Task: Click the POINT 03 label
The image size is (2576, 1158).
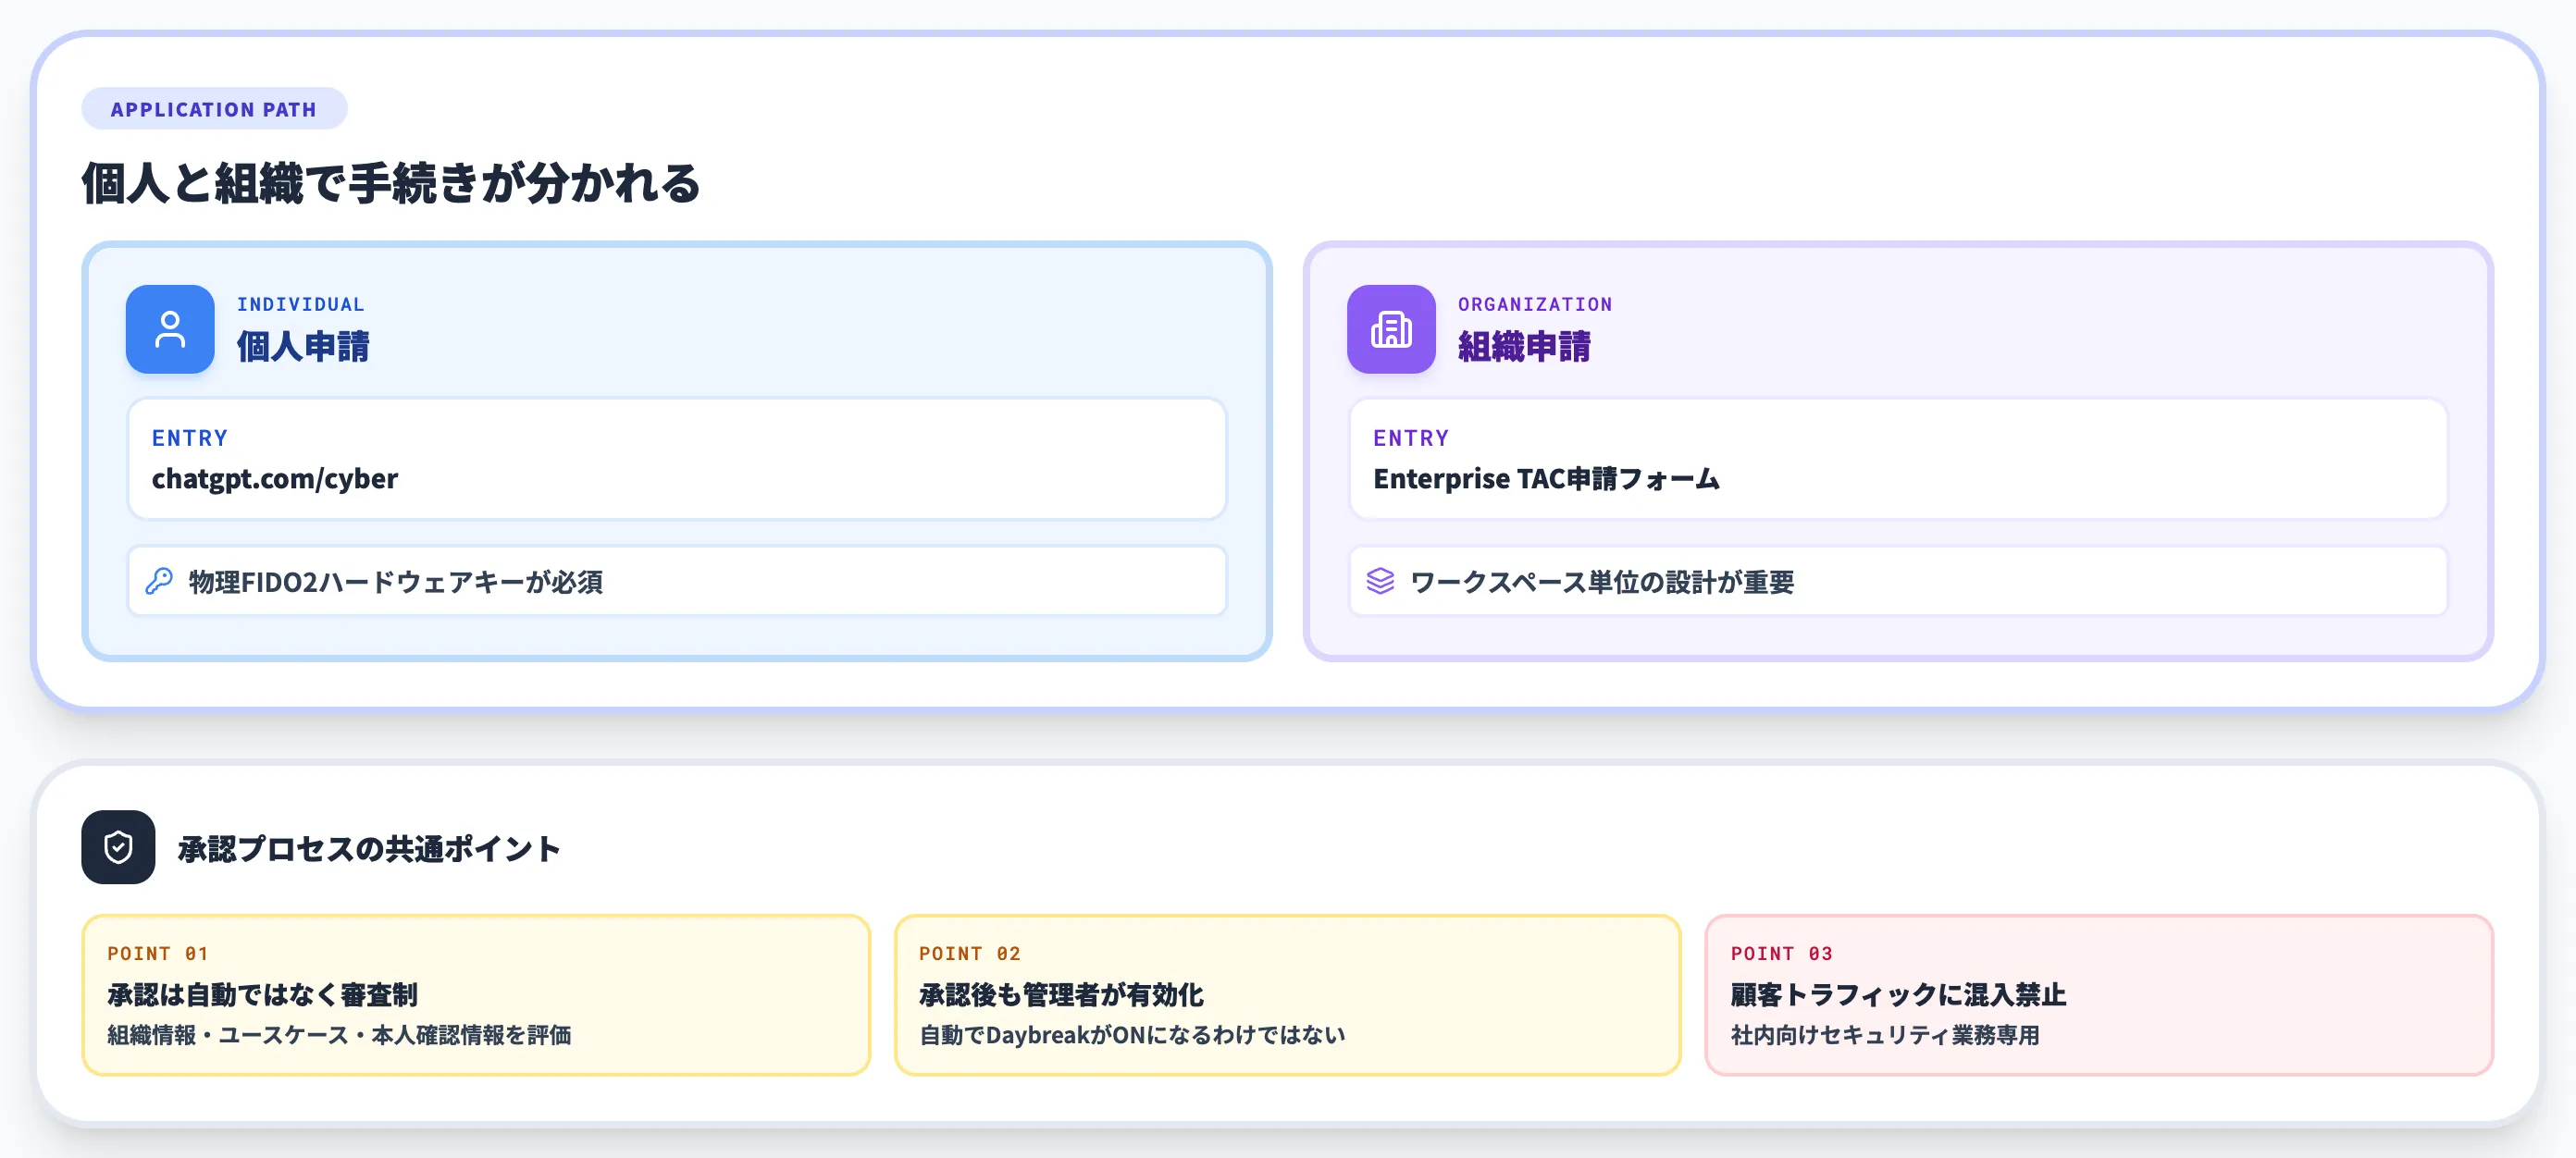Action: pos(1782,953)
